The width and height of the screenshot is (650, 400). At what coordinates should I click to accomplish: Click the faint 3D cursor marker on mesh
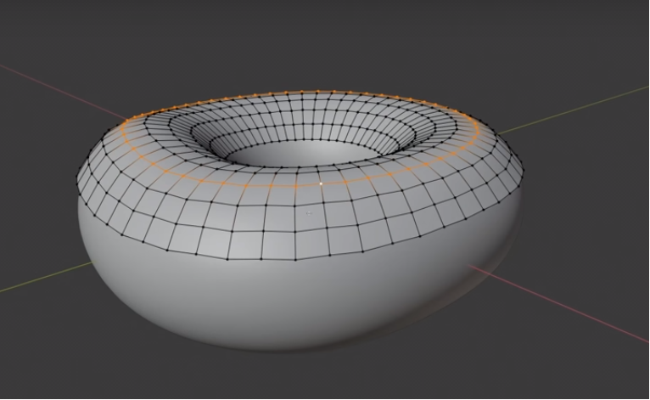(x=309, y=213)
